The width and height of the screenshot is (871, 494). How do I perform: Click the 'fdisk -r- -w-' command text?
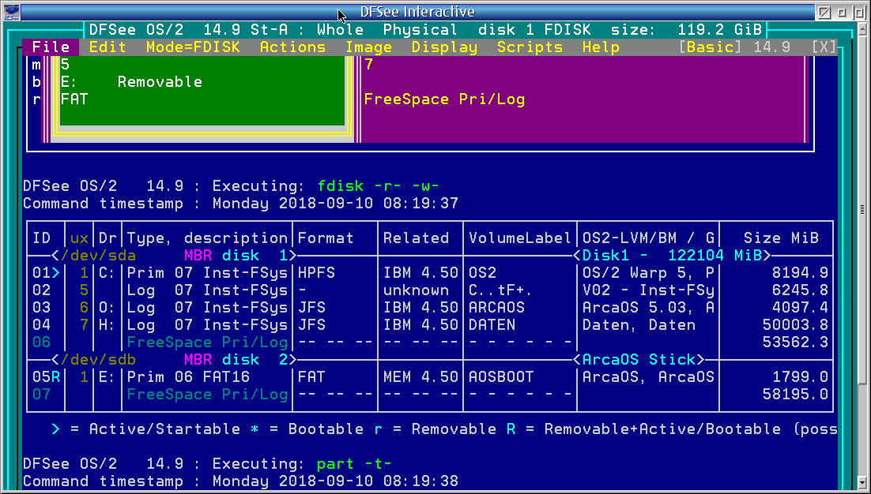(x=379, y=185)
